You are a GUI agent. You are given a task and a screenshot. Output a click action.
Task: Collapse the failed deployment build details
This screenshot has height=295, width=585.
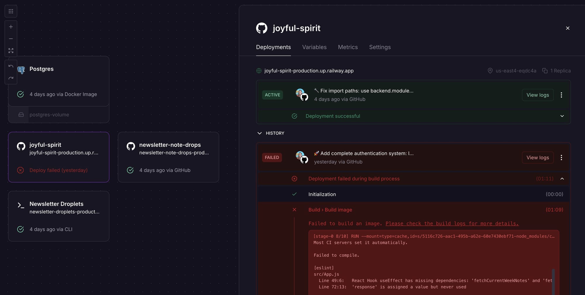tap(562, 179)
